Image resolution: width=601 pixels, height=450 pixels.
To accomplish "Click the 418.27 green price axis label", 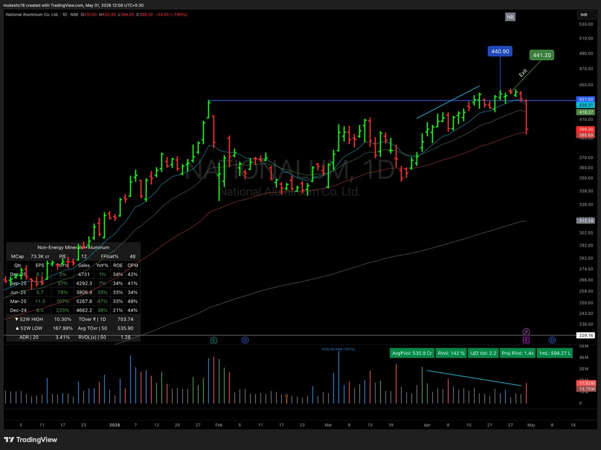I will [x=584, y=113].
